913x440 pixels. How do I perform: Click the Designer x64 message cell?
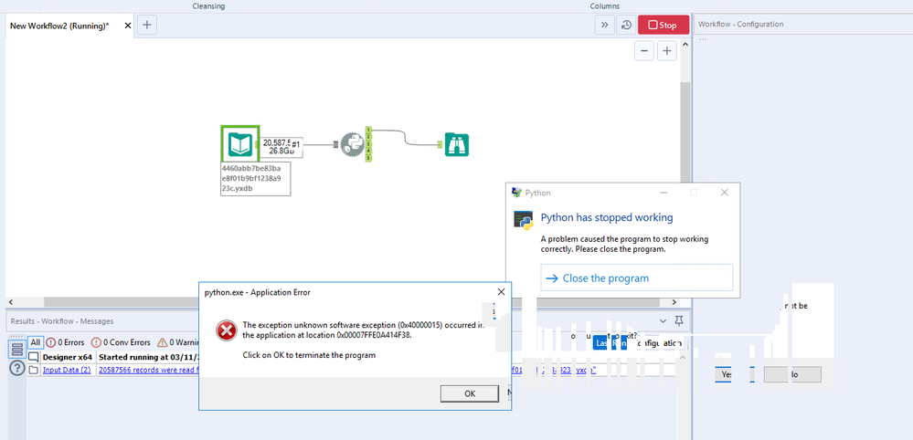(x=67, y=356)
